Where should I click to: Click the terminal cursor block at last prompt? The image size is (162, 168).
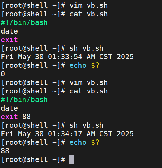point(72,159)
